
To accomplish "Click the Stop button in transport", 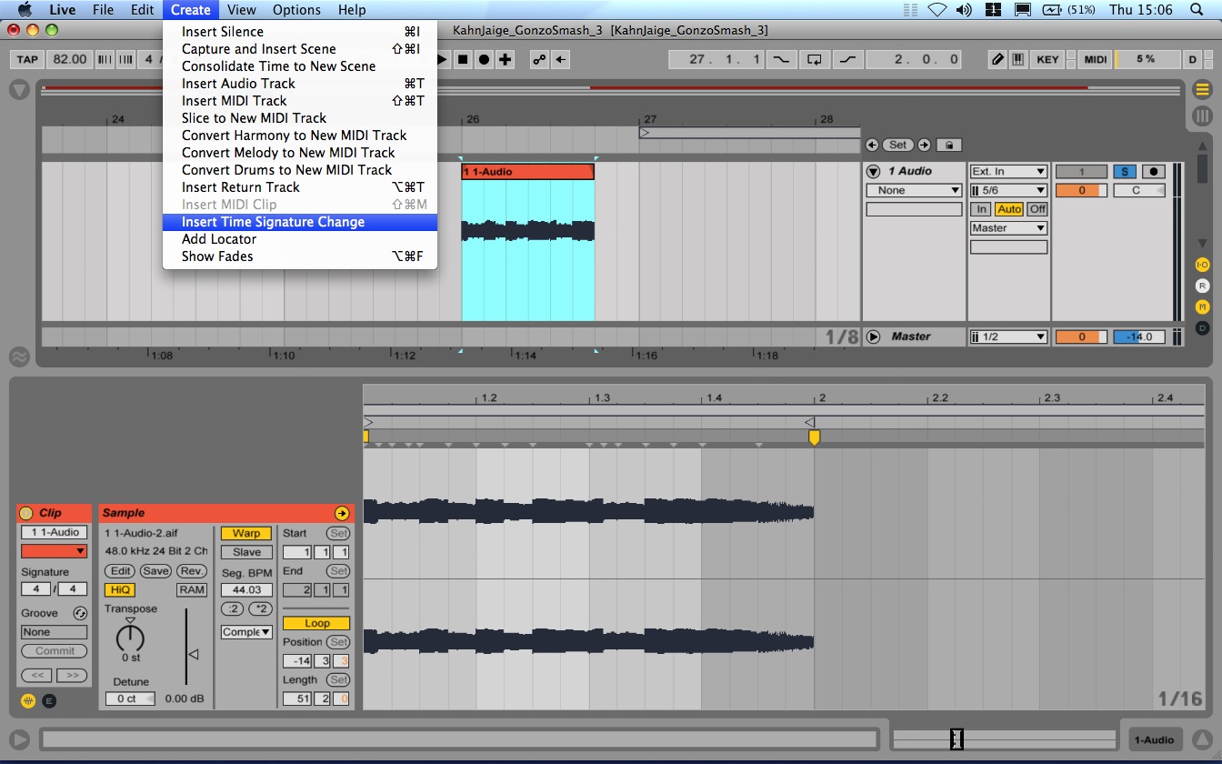I will point(463,59).
